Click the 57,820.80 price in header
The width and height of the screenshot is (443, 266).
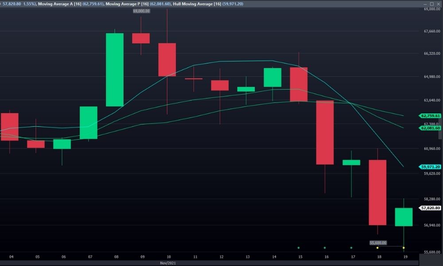[12, 4]
